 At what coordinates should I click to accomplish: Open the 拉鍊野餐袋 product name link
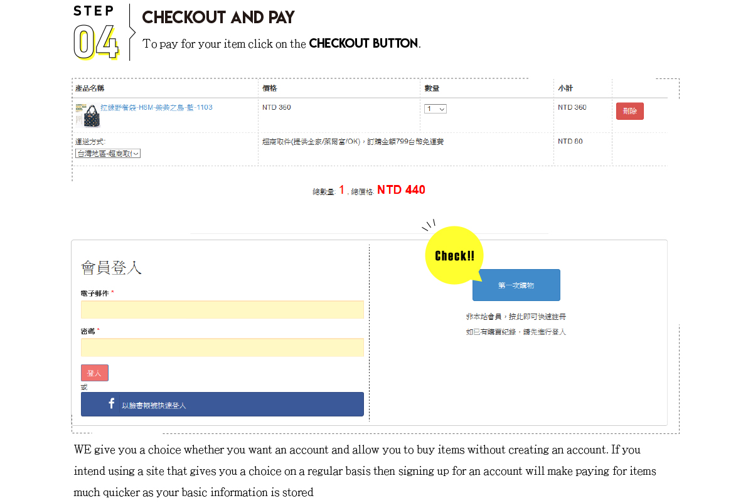coord(156,108)
